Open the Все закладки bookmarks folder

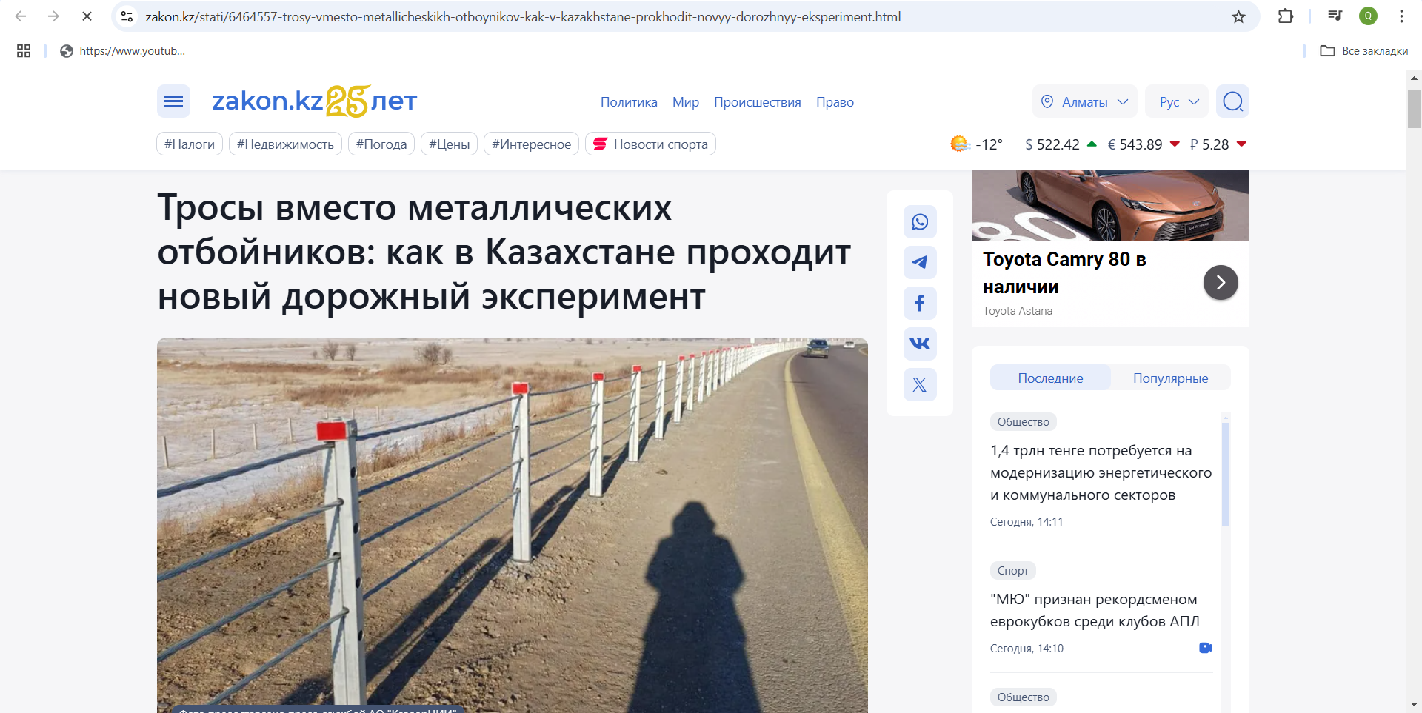tap(1364, 51)
